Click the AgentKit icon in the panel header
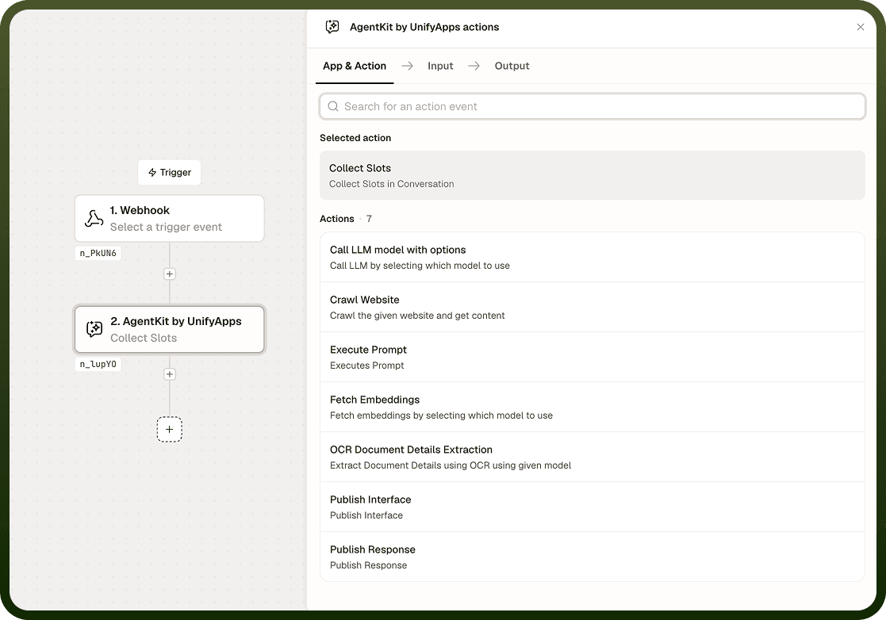The height and width of the screenshot is (620, 886). pos(332,27)
